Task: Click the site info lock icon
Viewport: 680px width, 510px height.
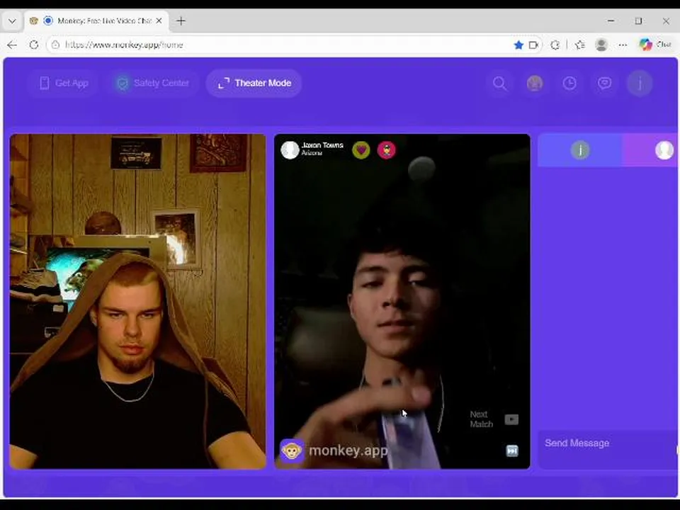Action: coord(55,45)
